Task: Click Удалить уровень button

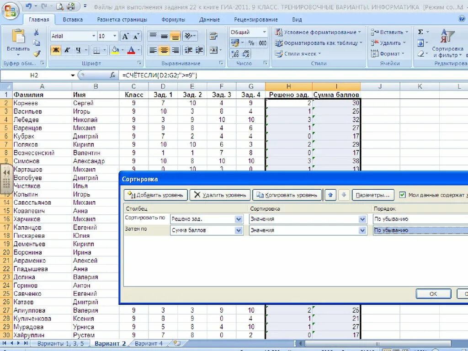Action: 220,195
